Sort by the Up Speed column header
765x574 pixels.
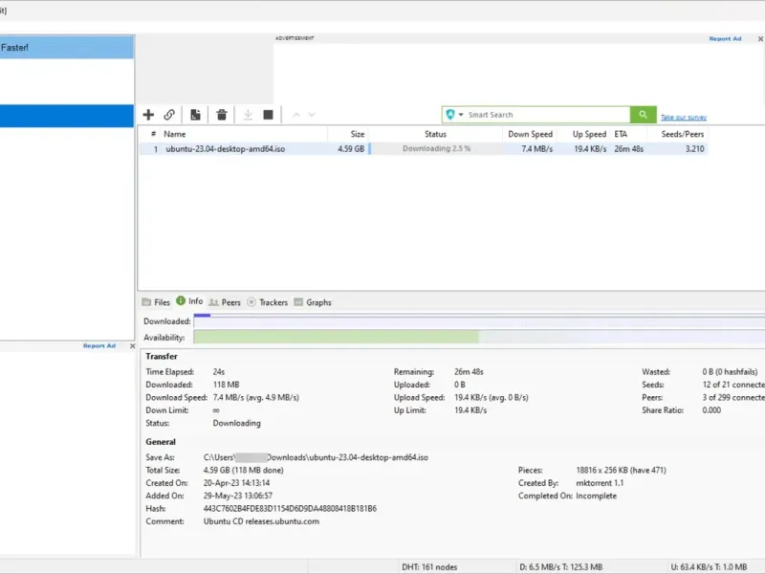[589, 134]
